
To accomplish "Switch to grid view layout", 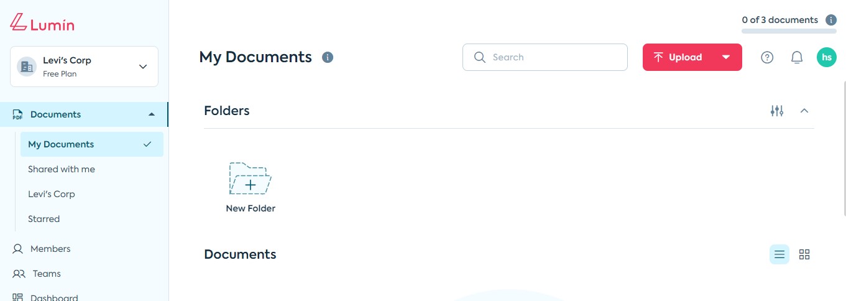I will click(804, 254).
